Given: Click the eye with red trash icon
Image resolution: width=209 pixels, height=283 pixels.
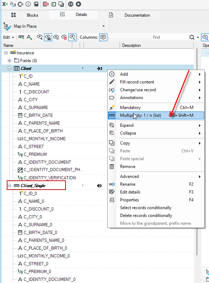Looking at the screenshot, I should coord(64,37).
